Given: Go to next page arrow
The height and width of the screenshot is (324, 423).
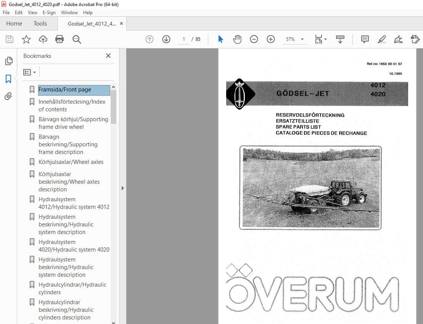Looking at the screenshot, I should click(x=166, y=39).
